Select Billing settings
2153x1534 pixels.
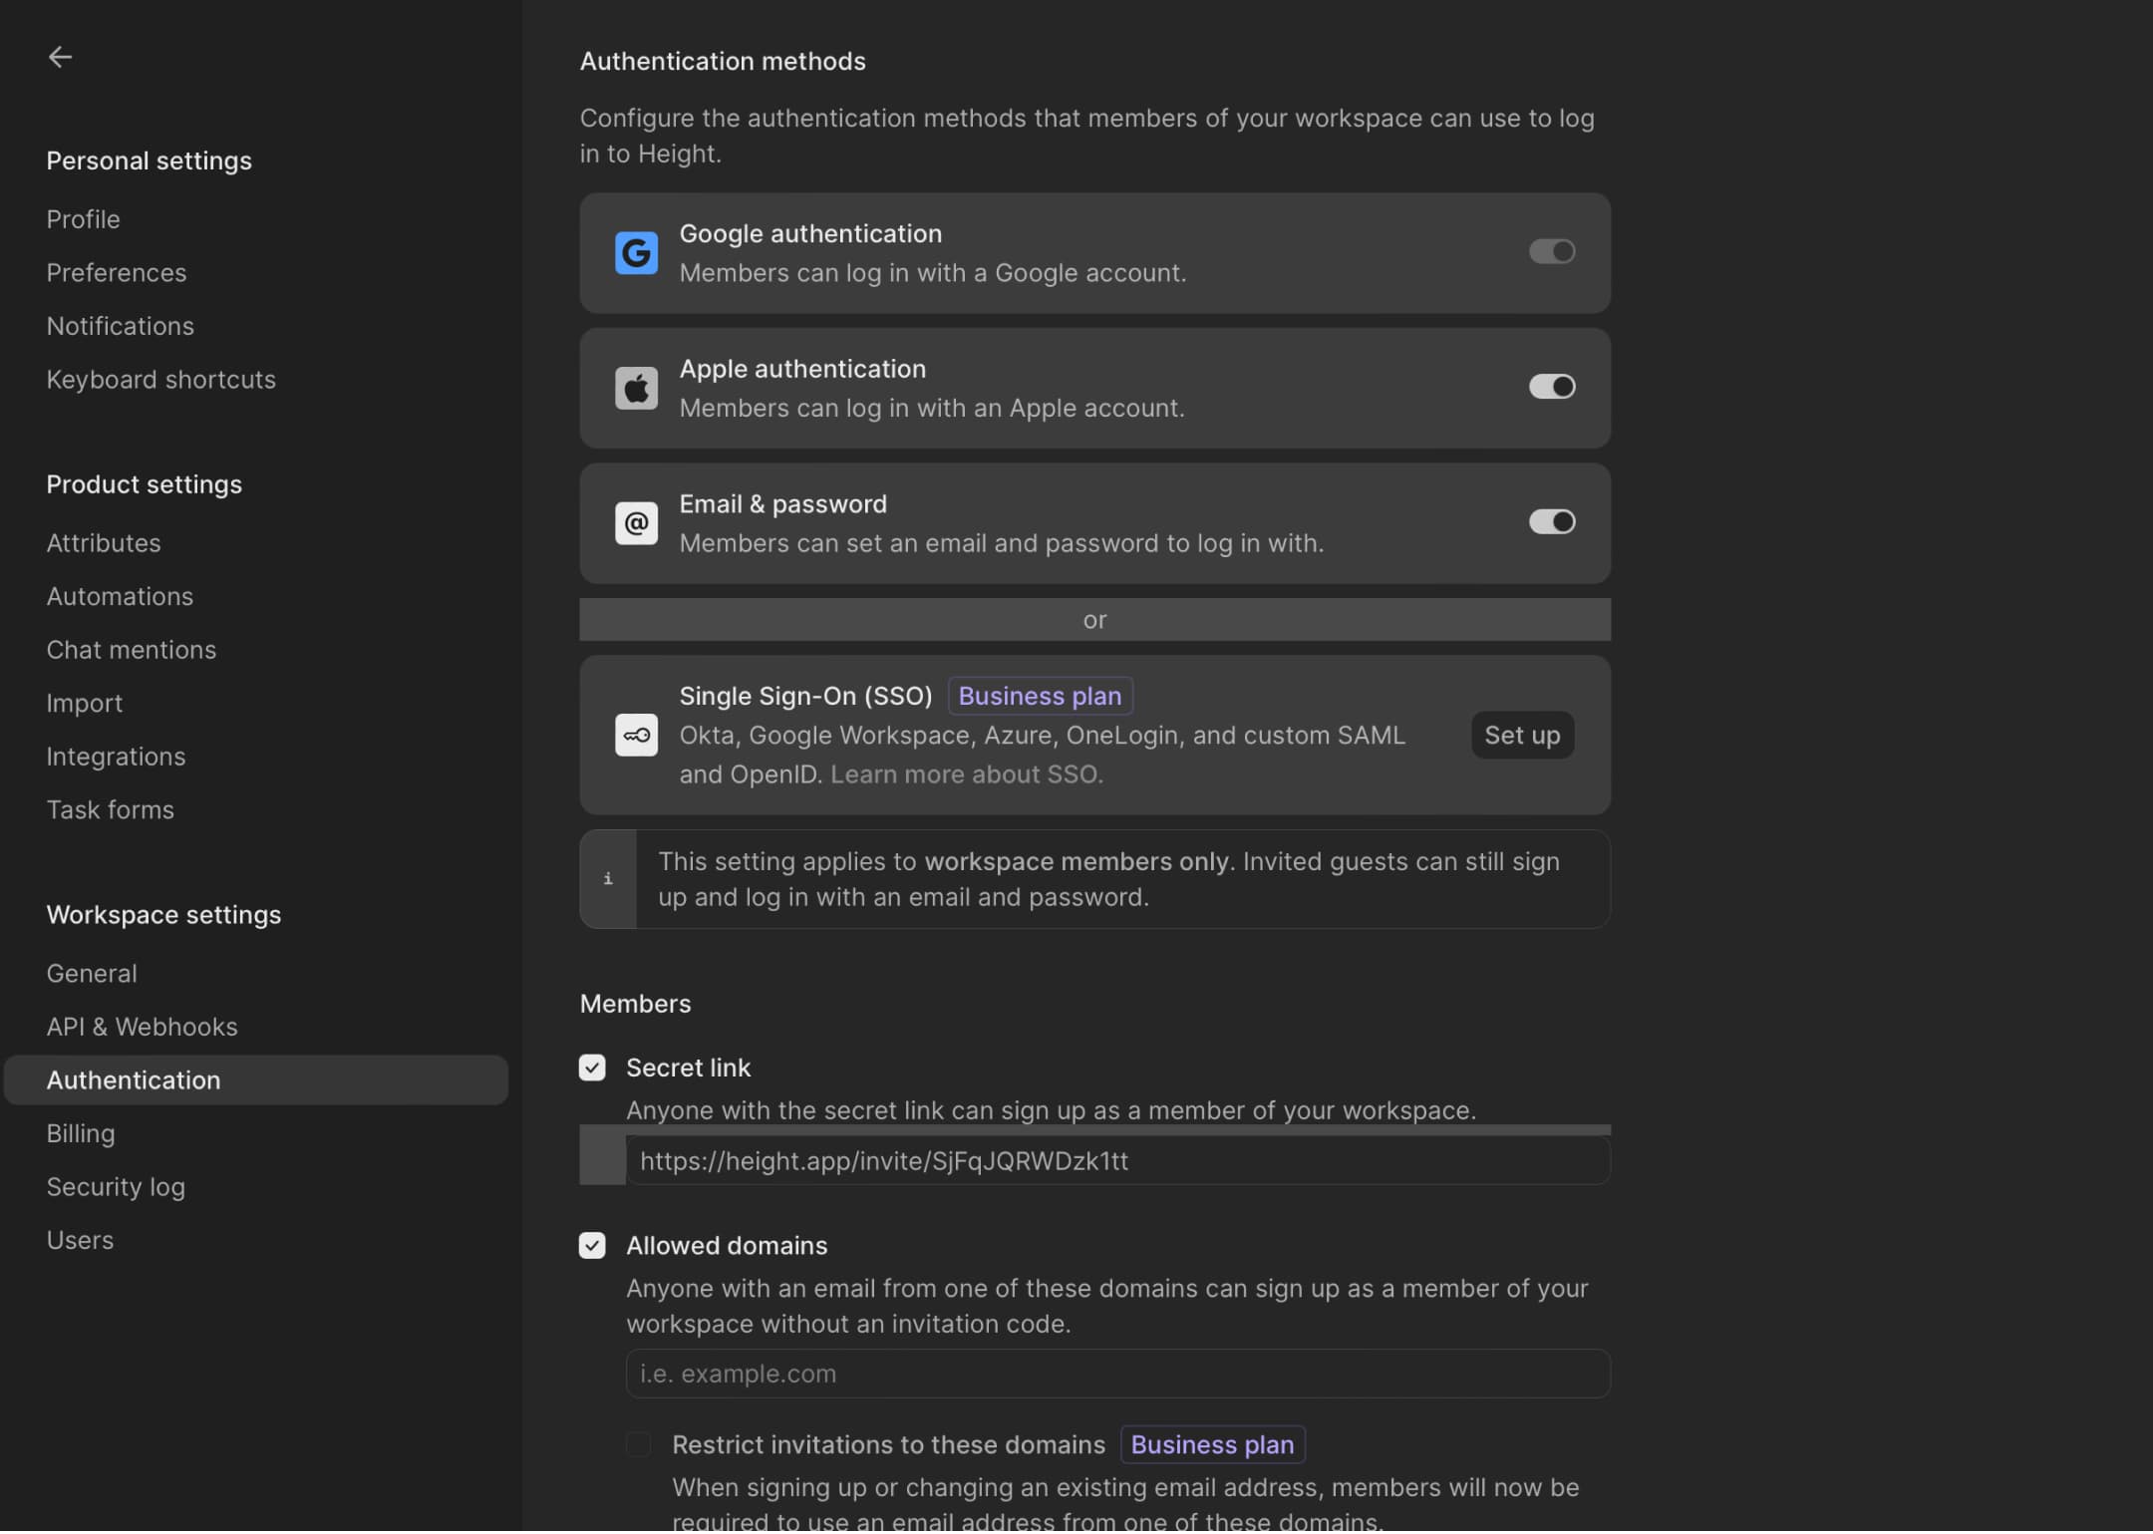point(81,1134)
